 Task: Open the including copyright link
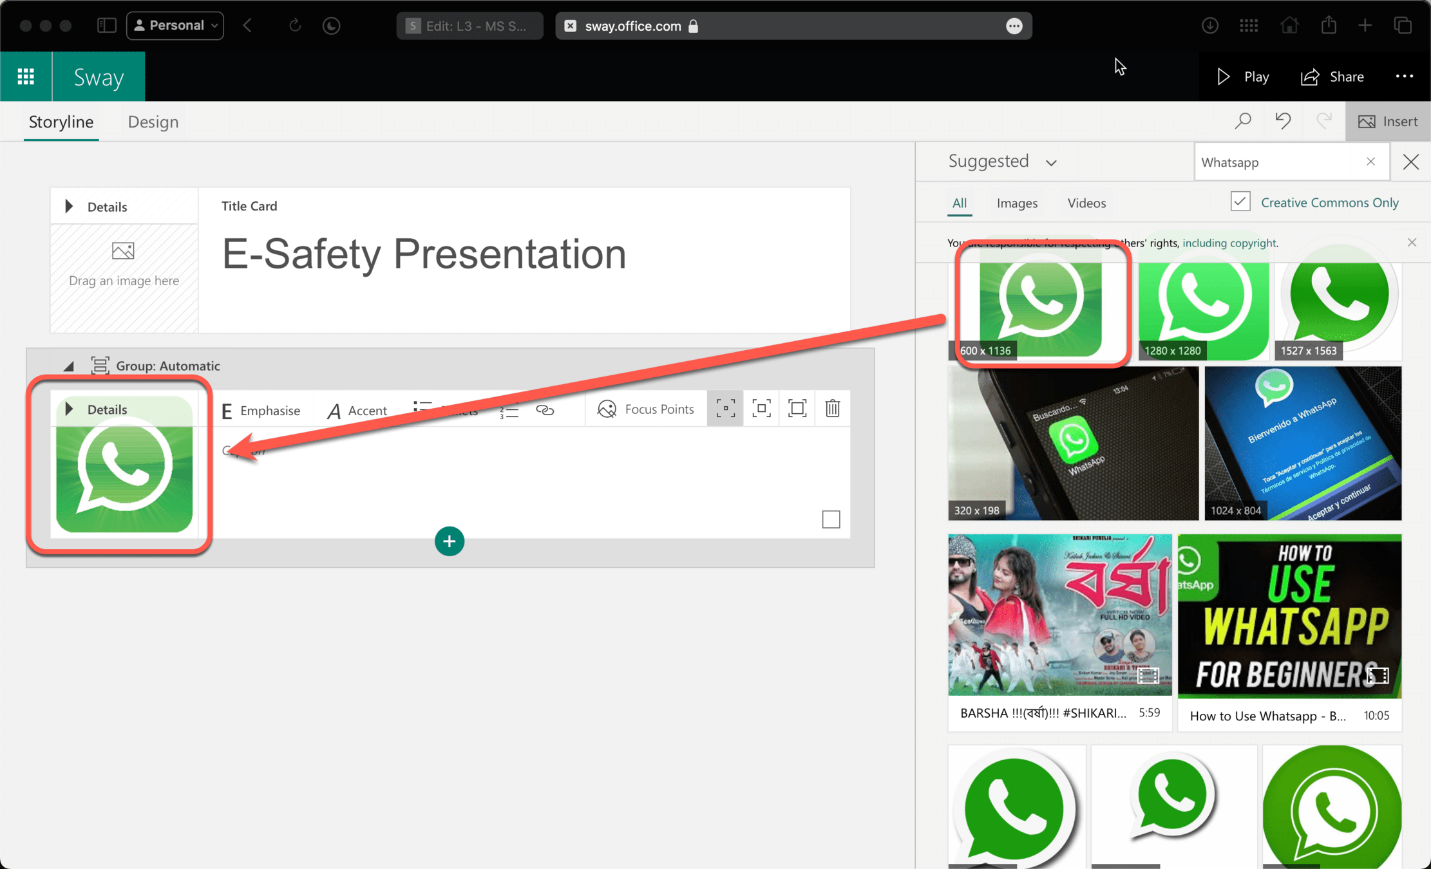(1229, 243)
